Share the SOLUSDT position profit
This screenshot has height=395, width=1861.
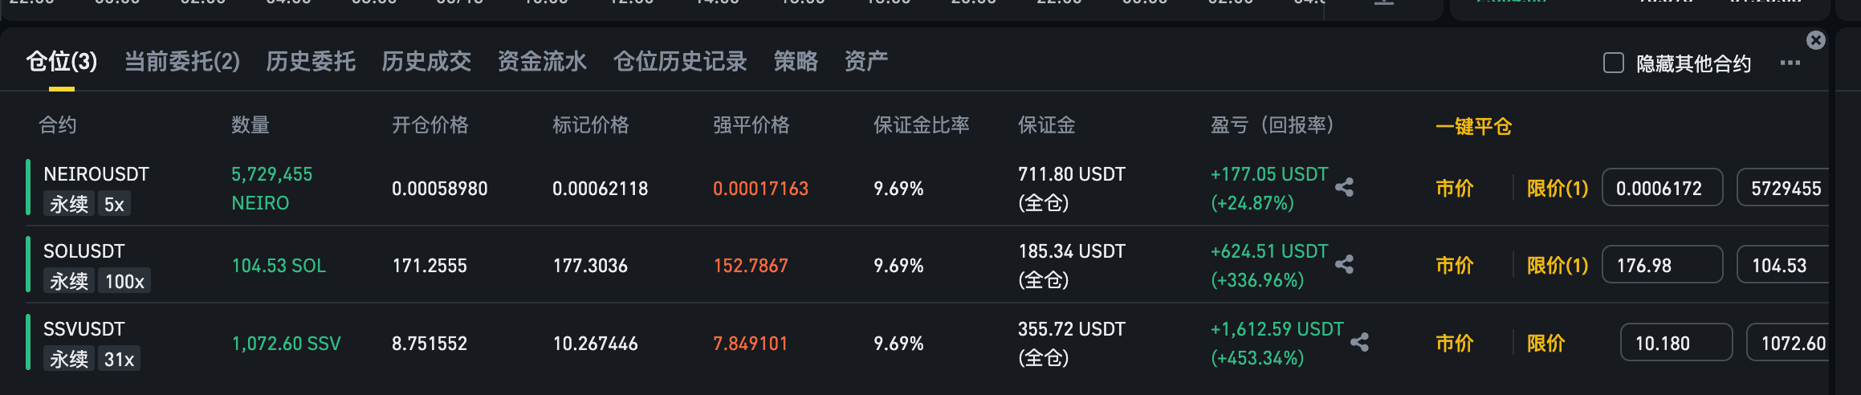tap(1345, 264)
